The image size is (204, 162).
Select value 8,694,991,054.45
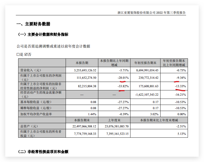[x=147, y=70]
